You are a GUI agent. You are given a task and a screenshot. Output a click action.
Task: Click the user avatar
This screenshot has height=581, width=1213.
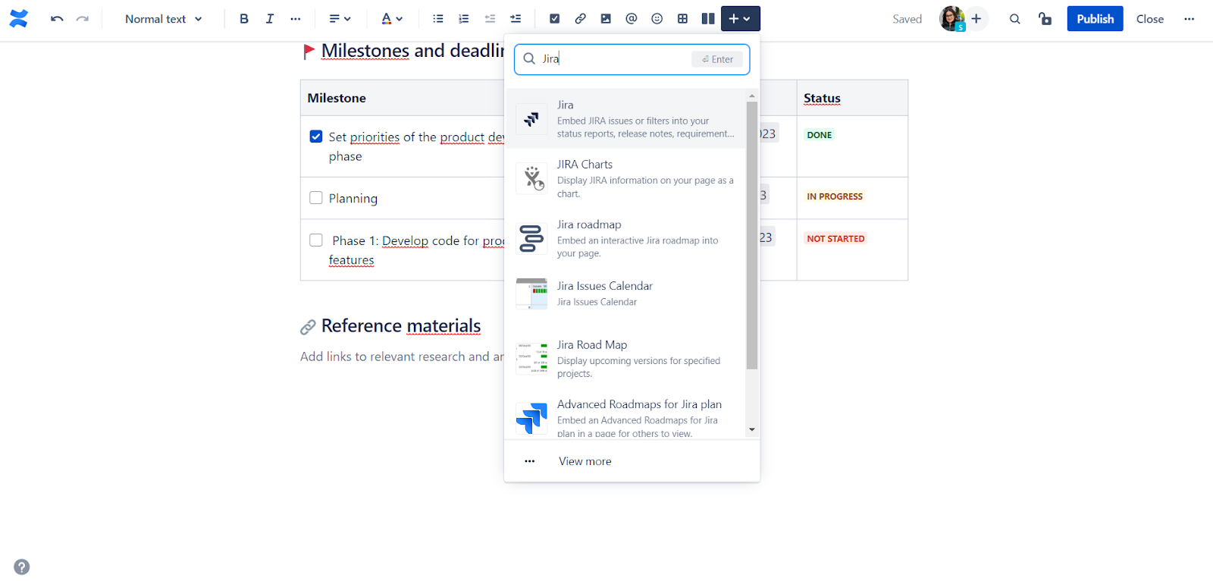[952, 19]
